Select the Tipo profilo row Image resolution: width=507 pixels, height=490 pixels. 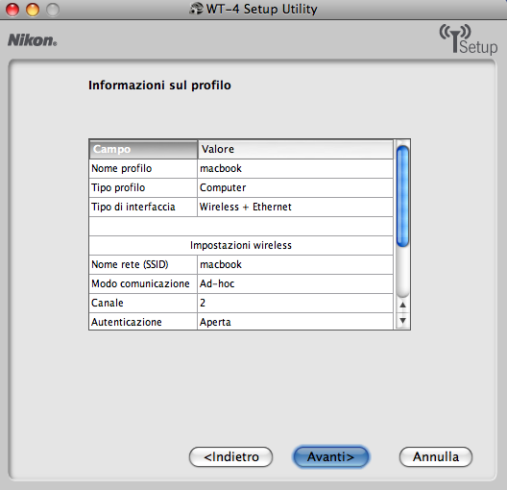(x=241, y=188)
